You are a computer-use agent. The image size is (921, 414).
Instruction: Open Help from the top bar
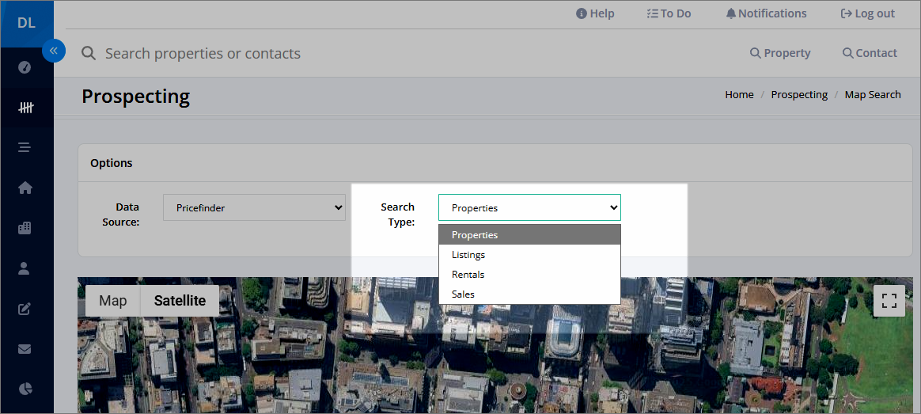[595, 13]
